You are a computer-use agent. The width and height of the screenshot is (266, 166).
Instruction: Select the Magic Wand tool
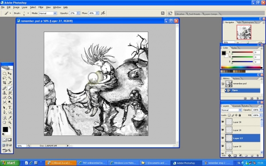pos(10,78)
